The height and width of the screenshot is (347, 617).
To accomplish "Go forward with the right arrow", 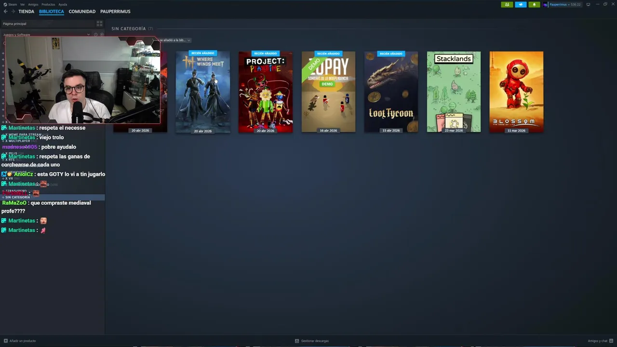I will [x=13, y=11].
